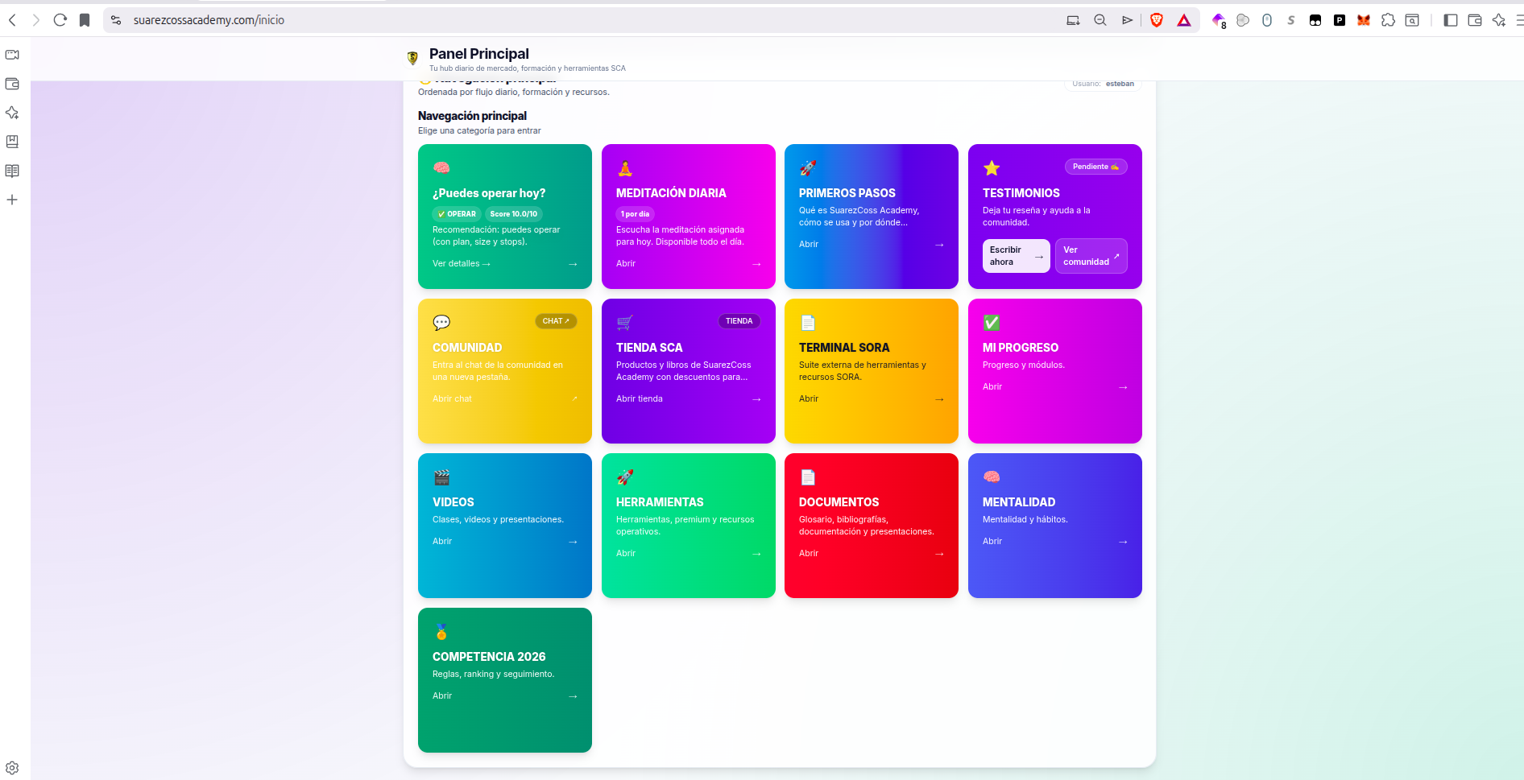Click the plus icon in the sidebar
The image size is (1524, 780).
click(x=12, y=200)
